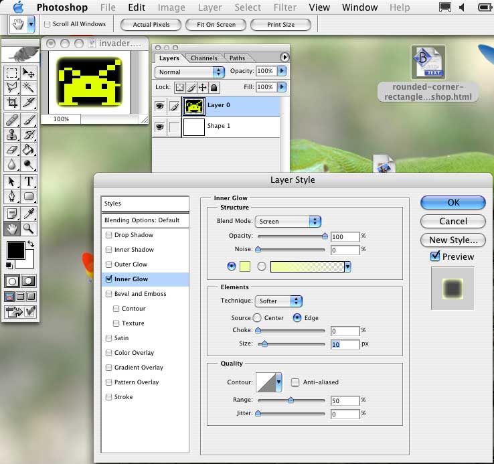Select the Eraser tool
The image size is (494, 464).
click(x=12, y=150)
